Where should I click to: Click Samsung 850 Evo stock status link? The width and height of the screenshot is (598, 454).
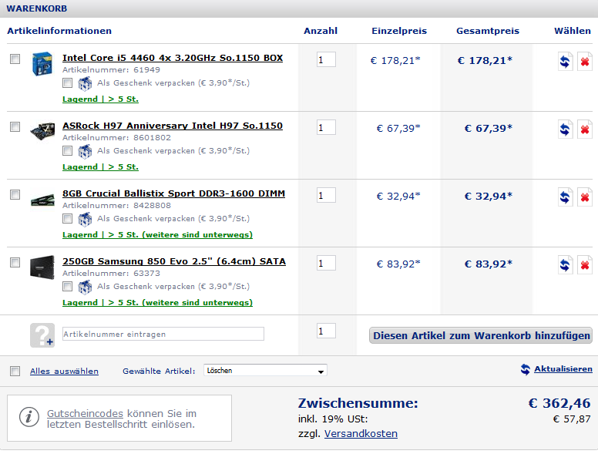click(x=157, y=303)
